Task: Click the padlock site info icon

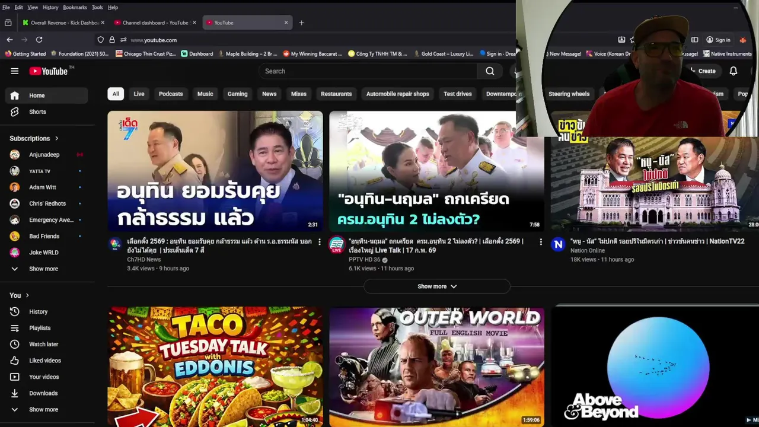Action: coord(111,40)
